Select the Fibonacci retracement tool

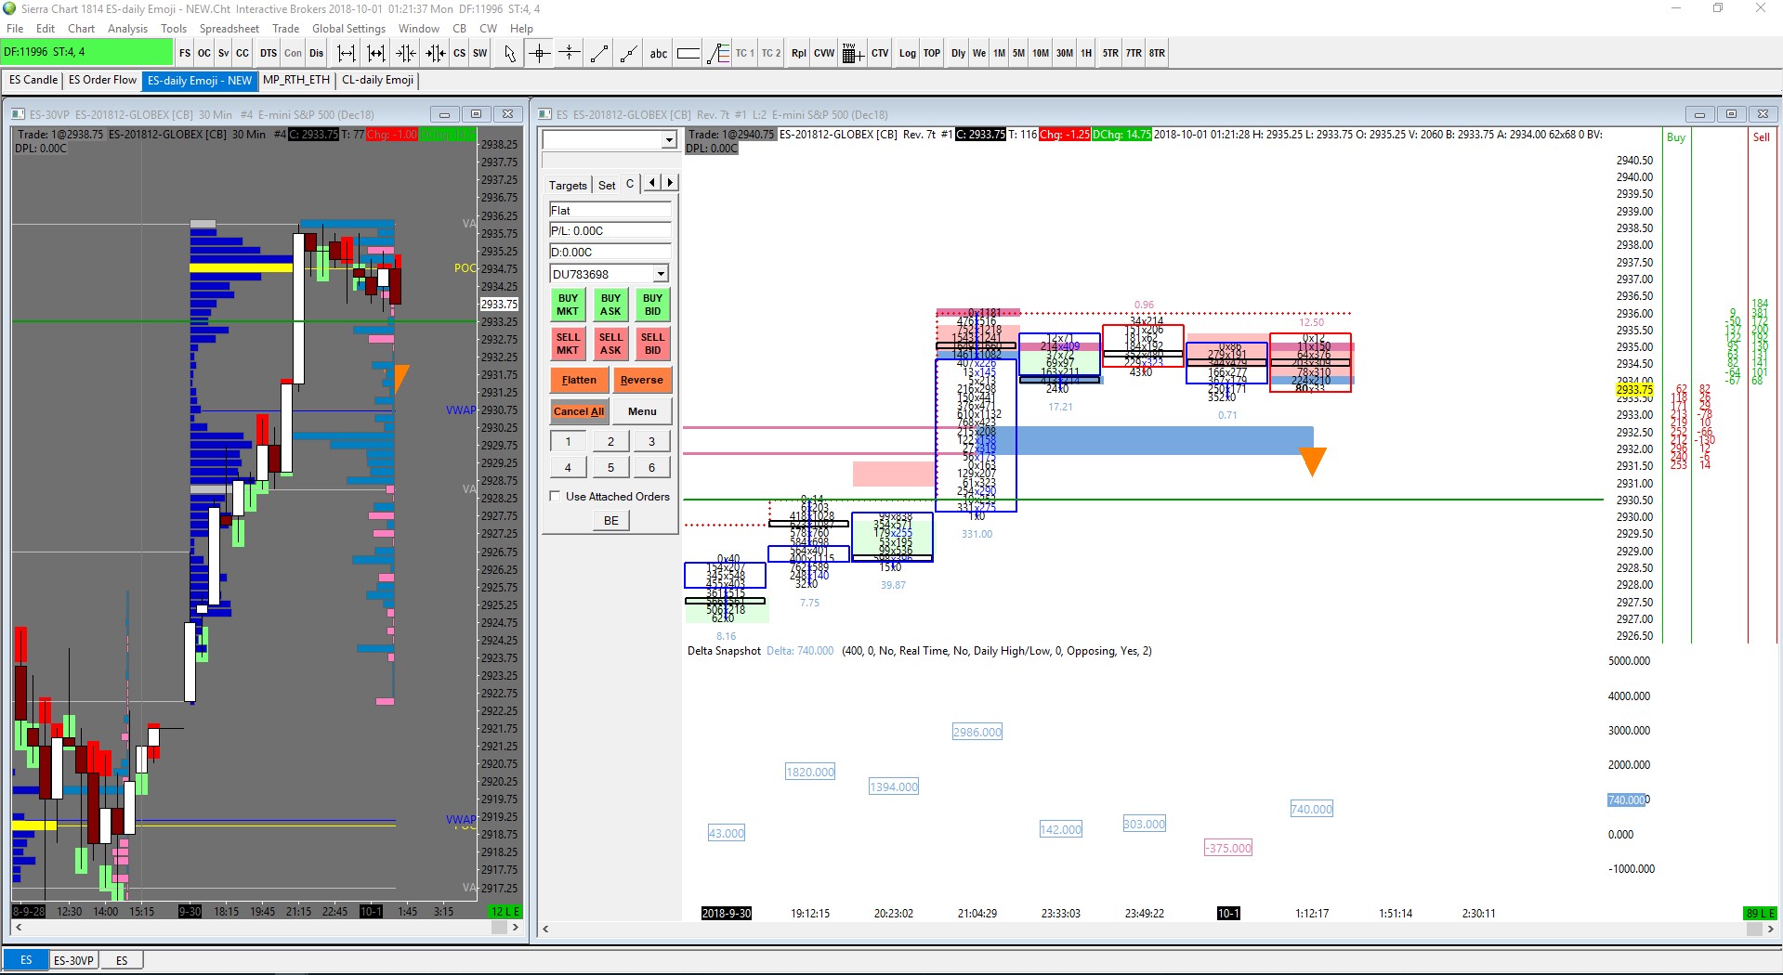click(x=718, y=53)
